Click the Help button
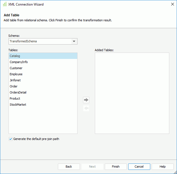Viewport: 177px width, 174px height. (163, 167)
